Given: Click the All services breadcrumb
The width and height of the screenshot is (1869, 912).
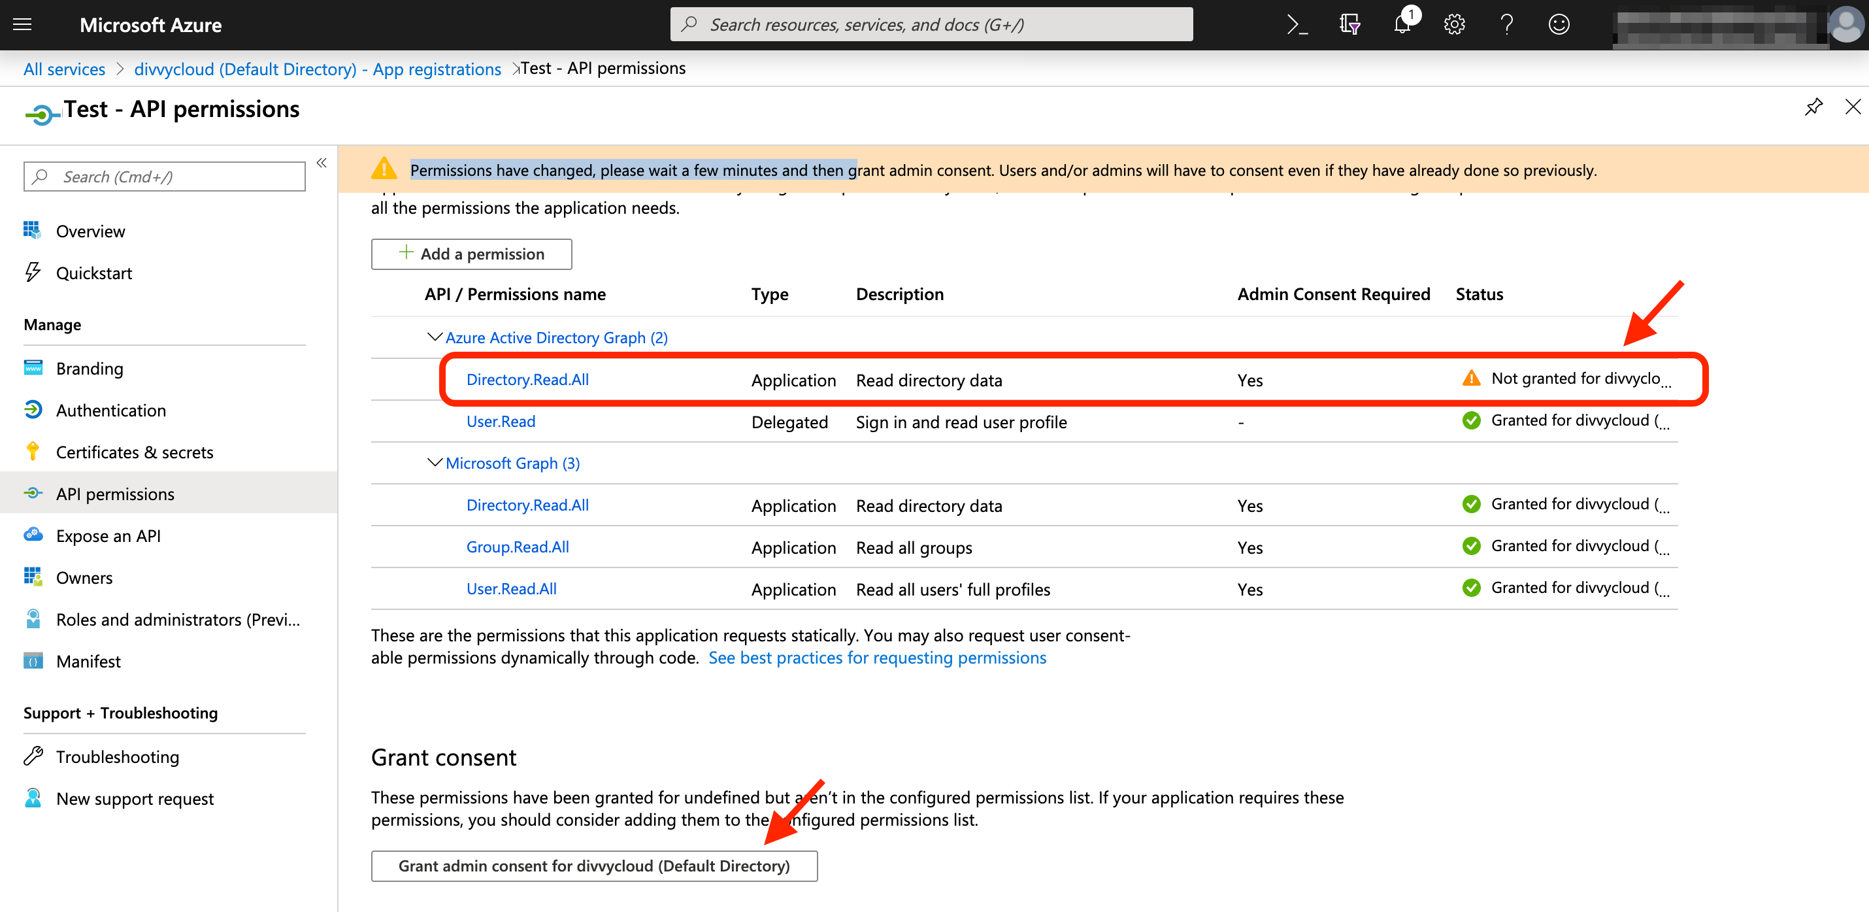Looking at the screenshot, I should pos(64,69).
